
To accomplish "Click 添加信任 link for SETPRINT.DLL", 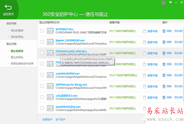I will (x=179, y=31).
